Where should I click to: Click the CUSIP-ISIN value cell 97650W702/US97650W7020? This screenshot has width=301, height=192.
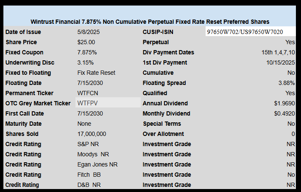click(x=251, y=31)
